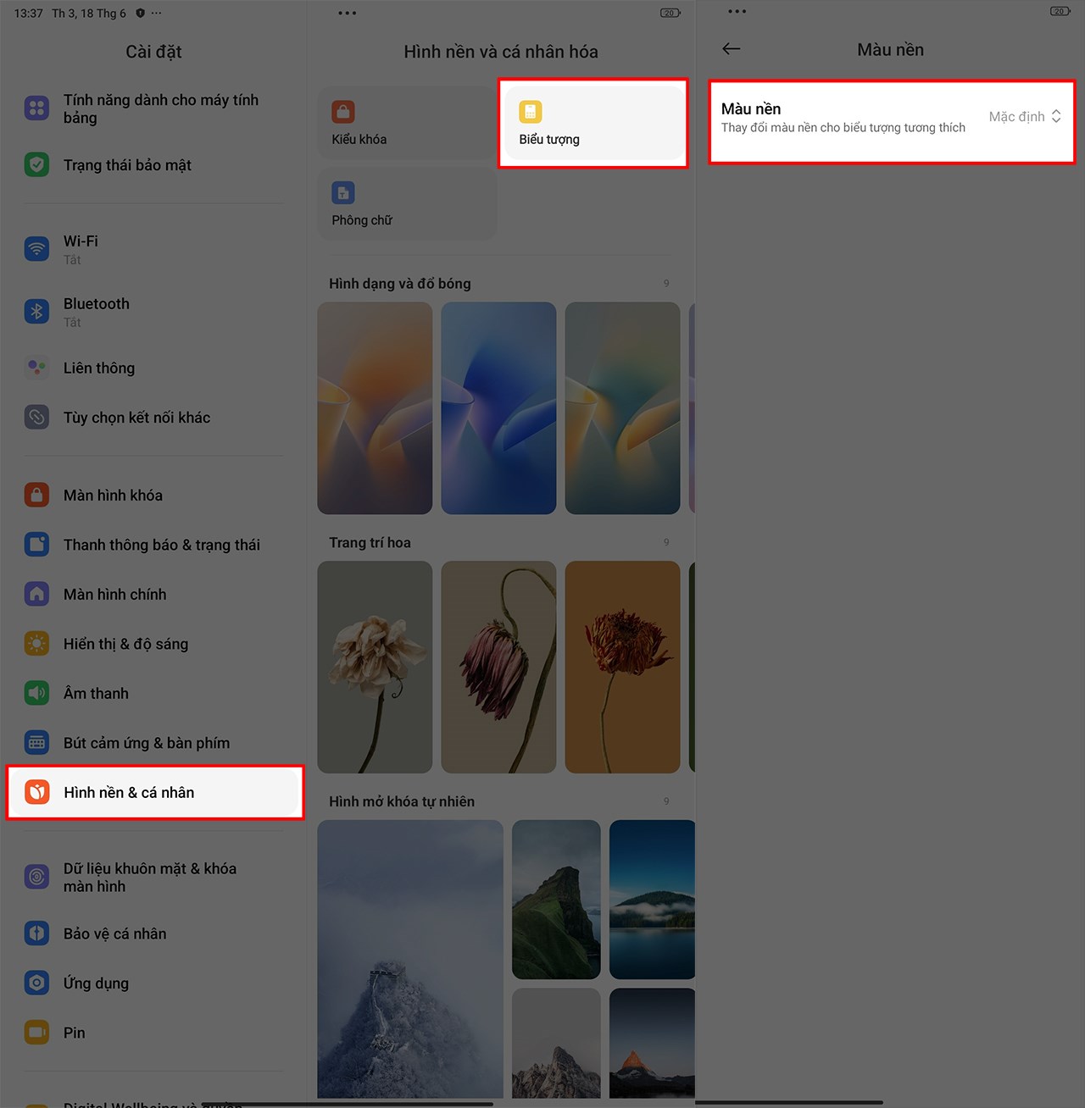This screenshot has height=1108, width=1085.
Task: Open Pin battery settings icon
Action: click(x=36, y=1032)
